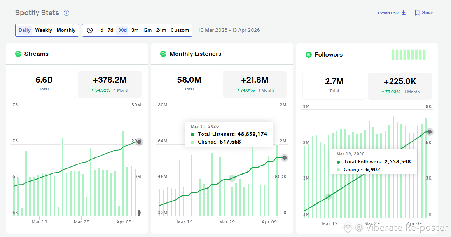Switch granularity to Monthly

[x=66, y=30]
